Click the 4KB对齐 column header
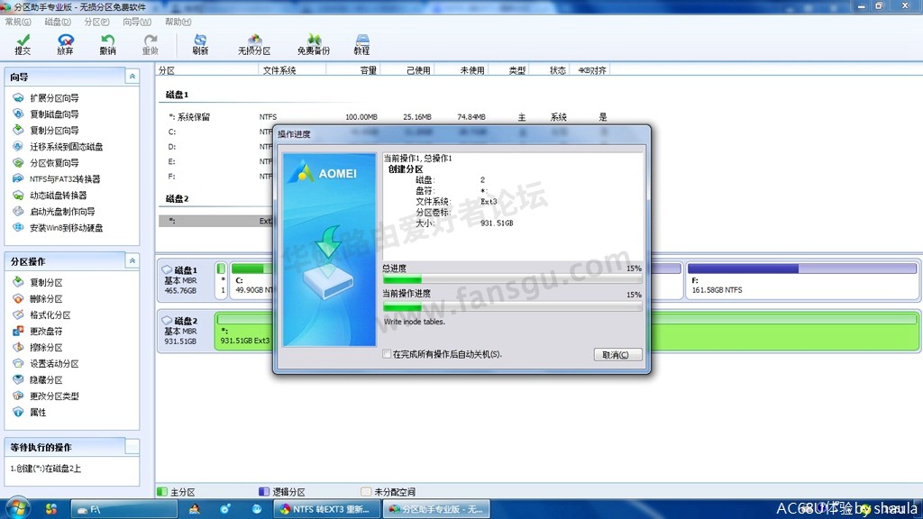The height and width of the screenshot is (519, 923). pyautogui.click(x=591, y=70)
